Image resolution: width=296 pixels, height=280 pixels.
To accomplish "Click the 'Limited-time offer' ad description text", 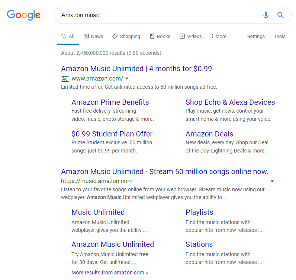I will click(139, 87).
